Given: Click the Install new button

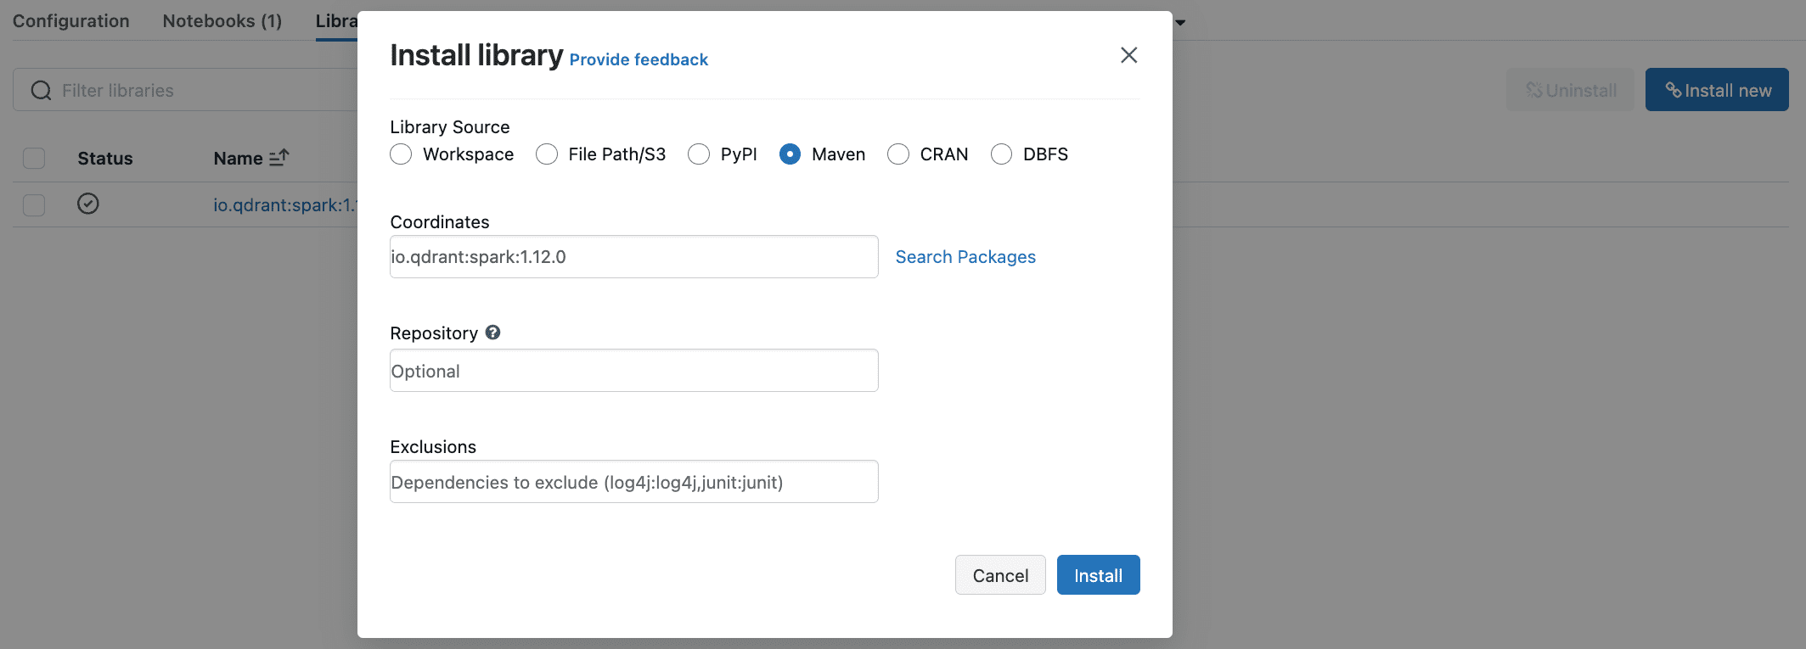Looking at the screenshot, I should click(x=1717, y=90).
